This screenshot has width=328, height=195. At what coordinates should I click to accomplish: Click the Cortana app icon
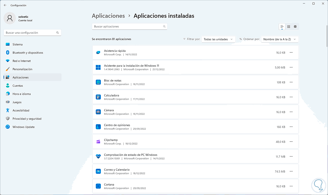(x=98, y=186)
